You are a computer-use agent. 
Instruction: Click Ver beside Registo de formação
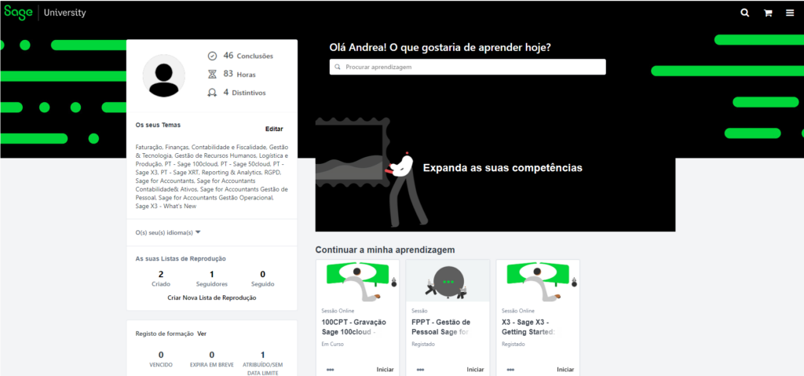202,334
